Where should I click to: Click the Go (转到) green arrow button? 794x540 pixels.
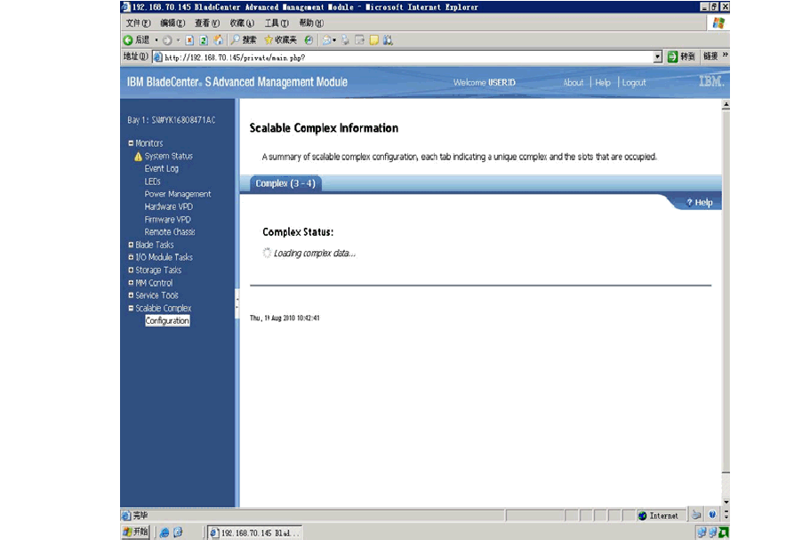(681, 57)
